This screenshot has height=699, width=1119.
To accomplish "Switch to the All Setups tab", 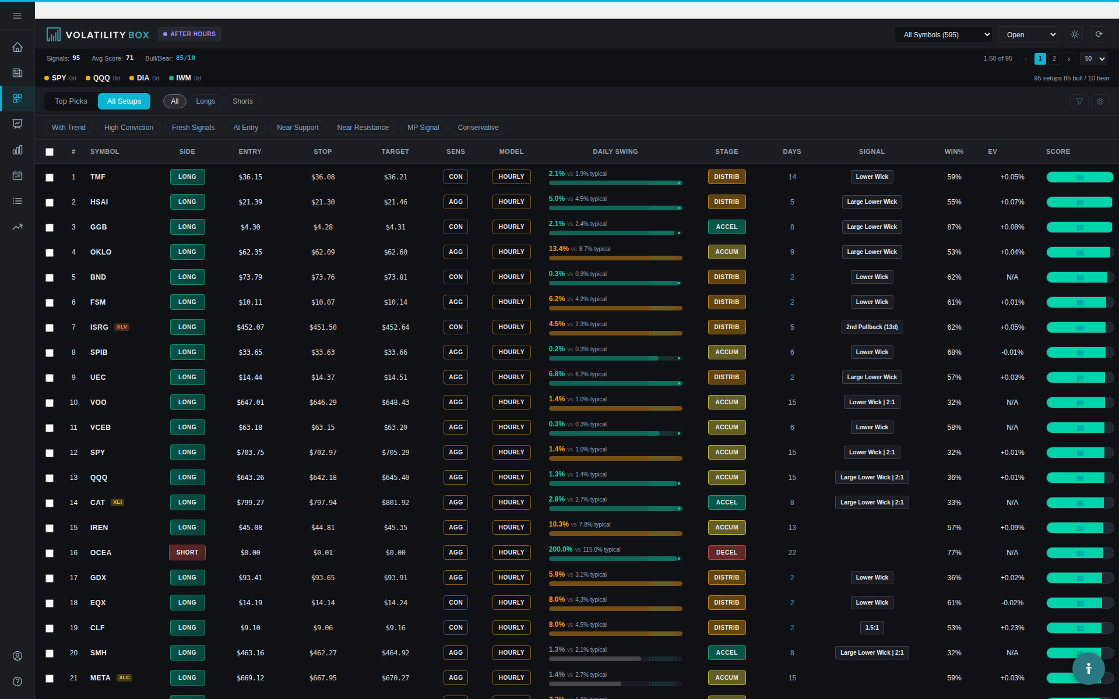I will pos(124,101).
